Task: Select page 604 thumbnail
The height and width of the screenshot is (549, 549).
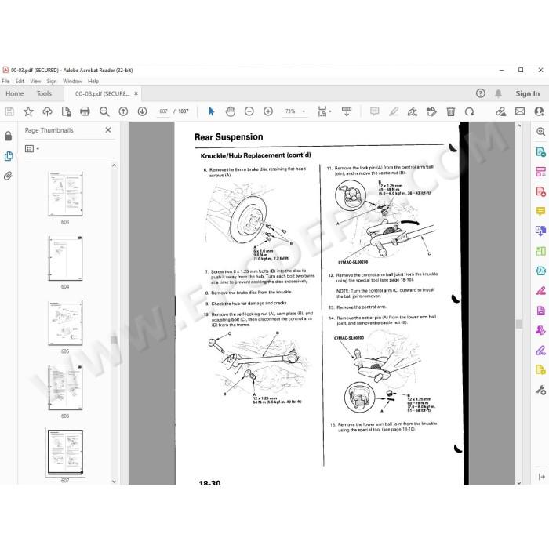Action: coord(65,258)
